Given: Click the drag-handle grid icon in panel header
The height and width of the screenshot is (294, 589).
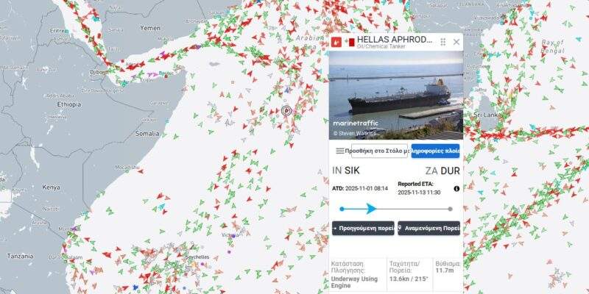Looking at the screenshot, I should [443, 42].
